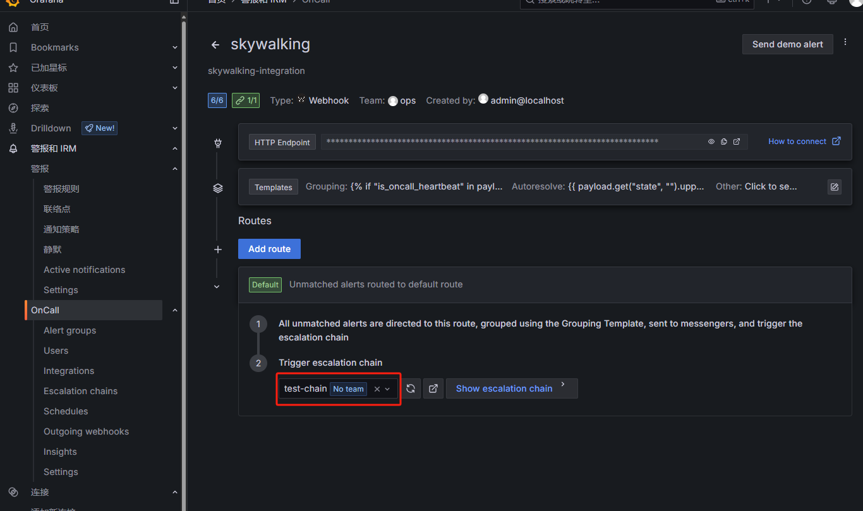Screen dimensions: 863x511
Task: Click the star icon for 已加星标
Action: coord(13,68)
